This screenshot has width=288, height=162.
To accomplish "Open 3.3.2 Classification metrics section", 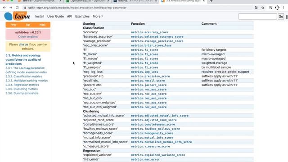I will coord(24,76).
